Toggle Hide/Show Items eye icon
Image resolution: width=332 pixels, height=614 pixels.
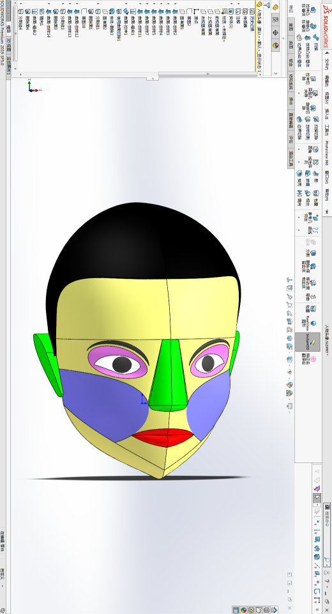(x=289, y=372)
